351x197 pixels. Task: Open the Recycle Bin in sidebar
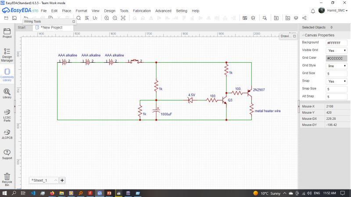tap(7, 179)
